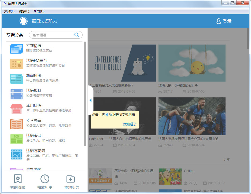Open the 法语考试 exam icon
Screen dimensions: 251x194
pos(17,139)
